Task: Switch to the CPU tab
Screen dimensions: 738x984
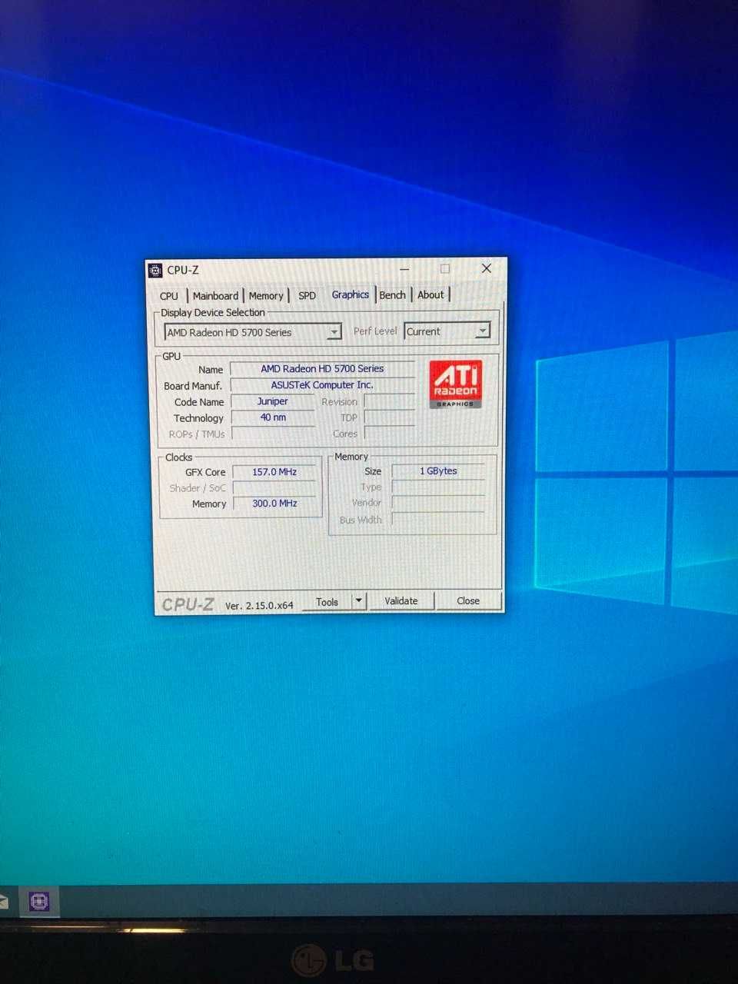Action: point(169,296)
